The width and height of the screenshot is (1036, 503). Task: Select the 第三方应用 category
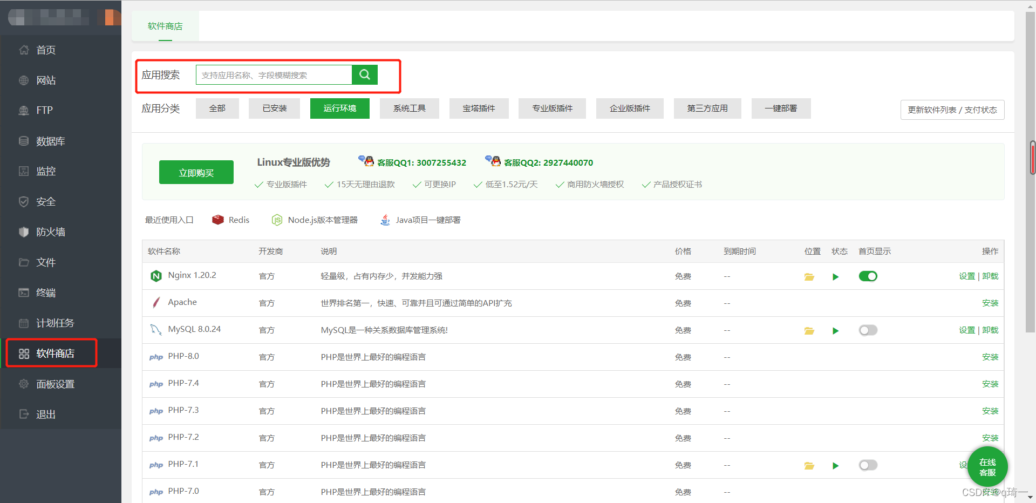point(707,108)
